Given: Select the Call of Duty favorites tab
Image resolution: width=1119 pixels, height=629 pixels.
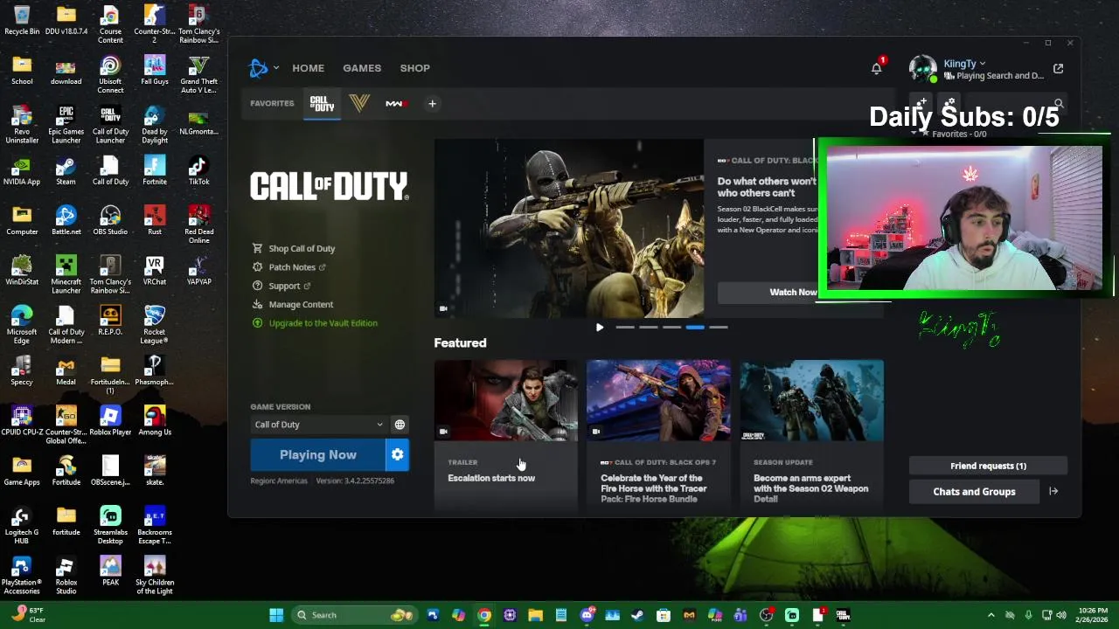Looking at the screenshot, I should 322,104.
